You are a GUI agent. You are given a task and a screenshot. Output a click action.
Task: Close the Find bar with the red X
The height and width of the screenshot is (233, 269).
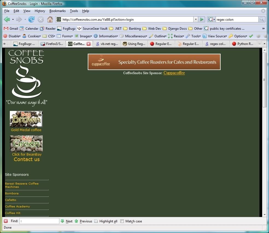point(6,221)
